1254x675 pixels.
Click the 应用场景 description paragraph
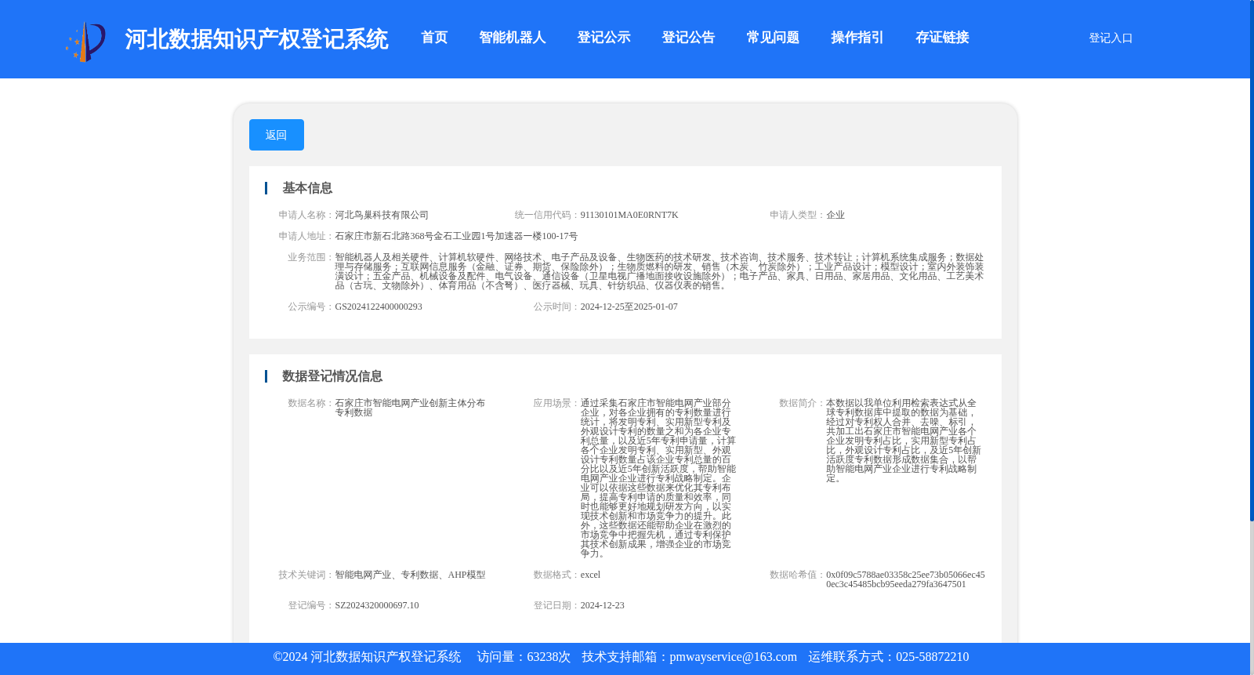658,478
